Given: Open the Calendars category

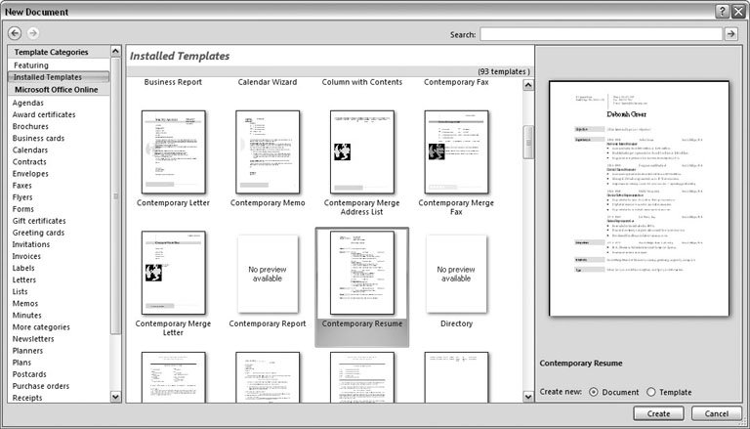Looking at the screenshot, I should coord(30,150).
